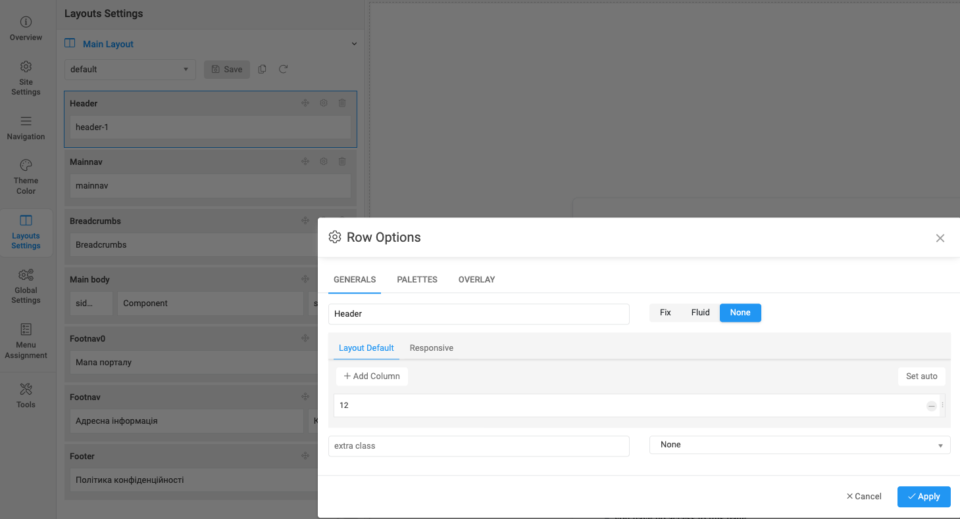
Task: Open the default layout dropdown
Action: [130, 70]
